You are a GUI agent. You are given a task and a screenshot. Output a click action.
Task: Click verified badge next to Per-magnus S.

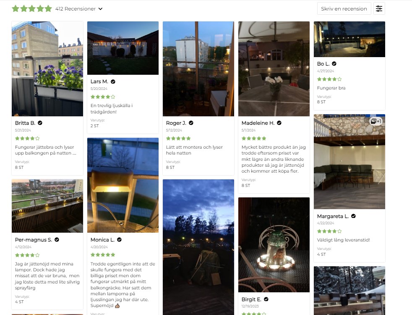57,239
